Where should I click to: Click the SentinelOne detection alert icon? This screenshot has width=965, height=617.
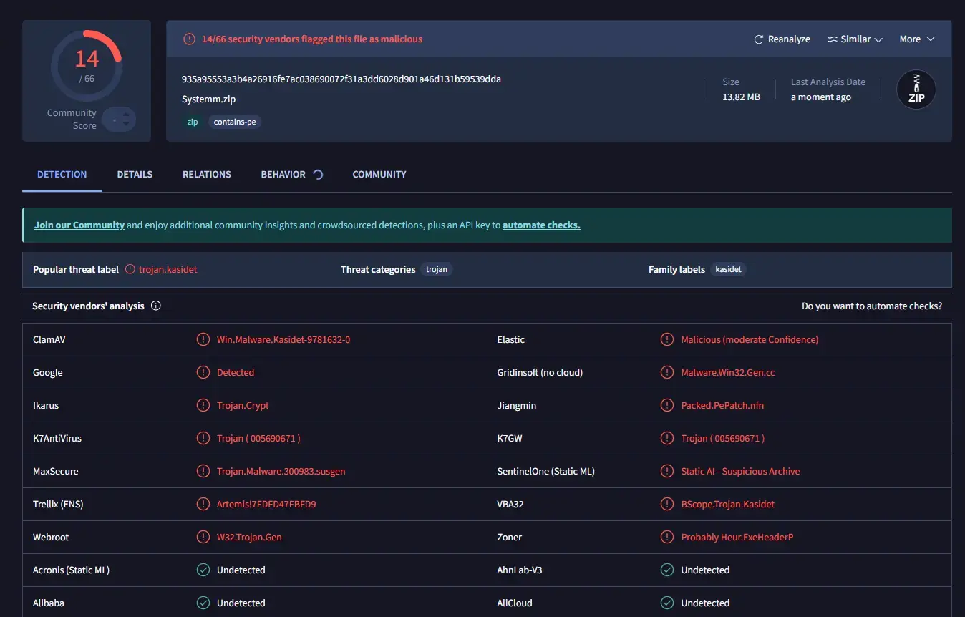[667, 471]
